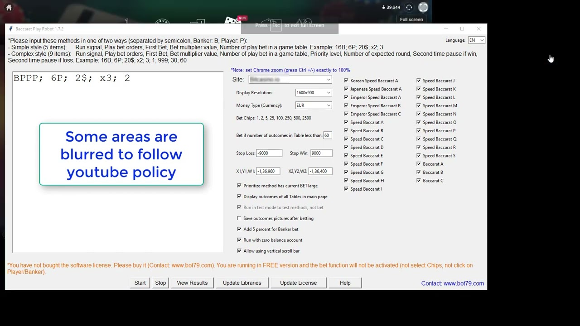Viewport: 580px width, 326px height.
Task: Toggle Speed Baccarat D checkbox
Action: tap(346, 147)
